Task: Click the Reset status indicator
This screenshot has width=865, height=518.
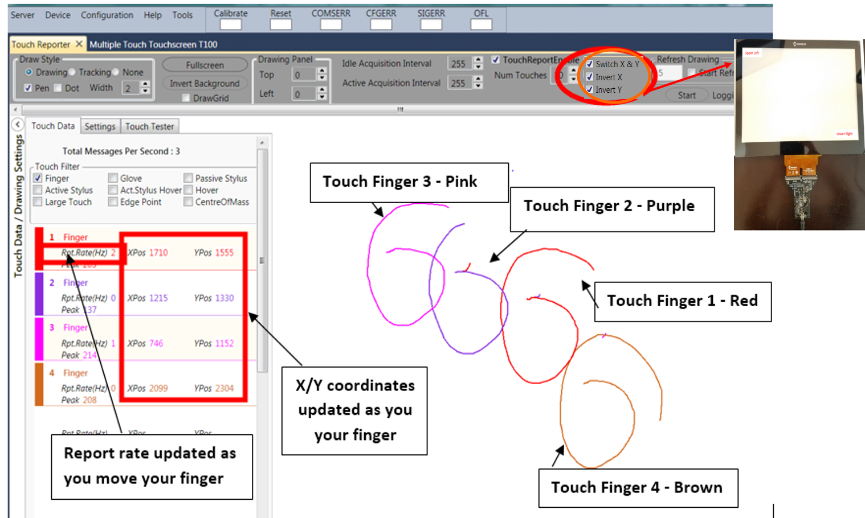Action: pyautogui.click(x=280, y=24)
